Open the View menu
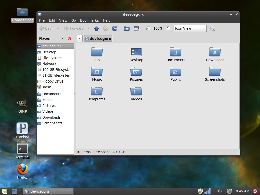Screen dimensions: 260x195 pyautogui.click(x=63, y=20)
